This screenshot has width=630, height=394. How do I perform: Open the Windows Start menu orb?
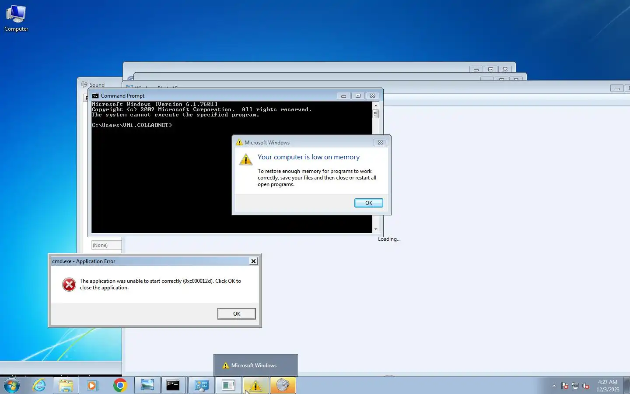coord(12,386)
